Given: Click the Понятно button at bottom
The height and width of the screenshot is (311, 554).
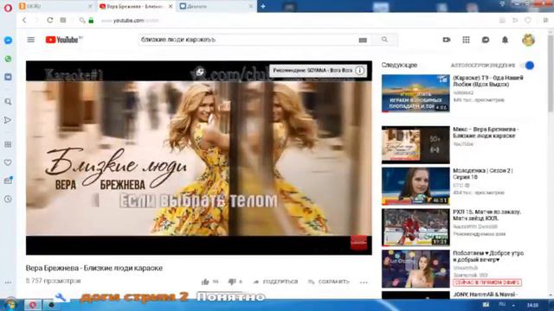Looking at the screenshot, I should pos(230,297).
